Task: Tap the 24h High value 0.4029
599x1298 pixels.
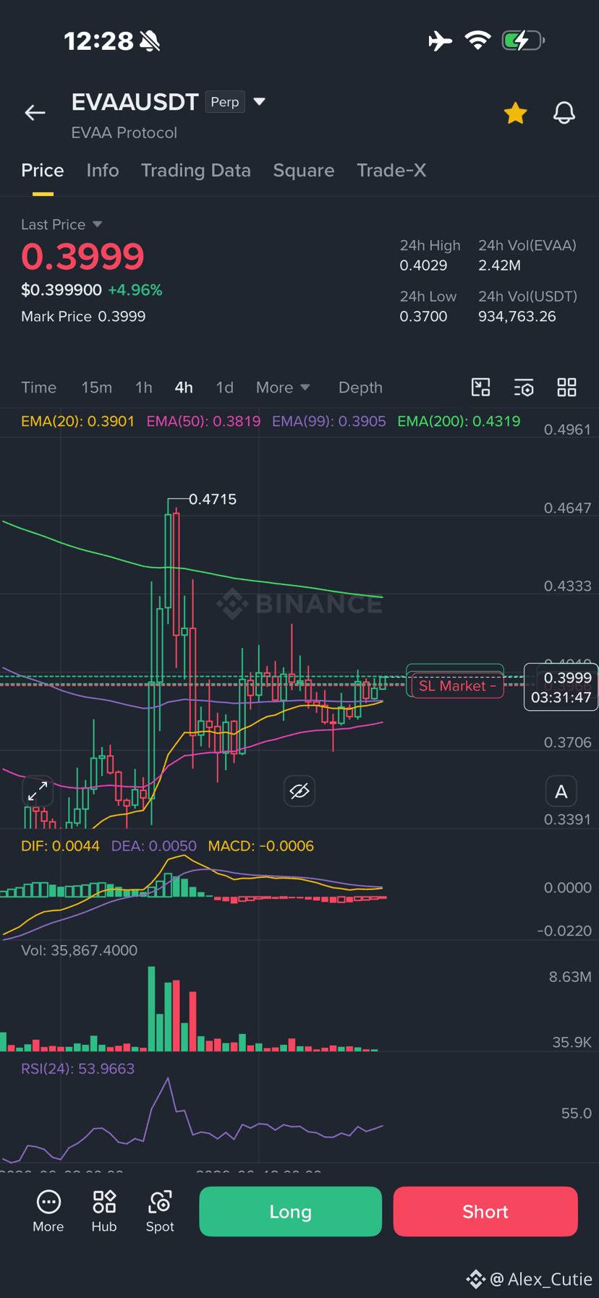Action: tap(423, 265)
